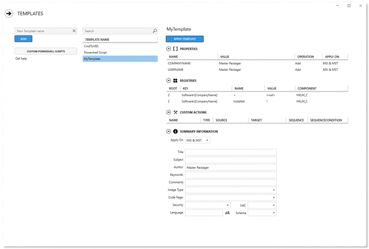
Task: Click the back arrow next to TEMPLATES
Action: pos(9,14)
